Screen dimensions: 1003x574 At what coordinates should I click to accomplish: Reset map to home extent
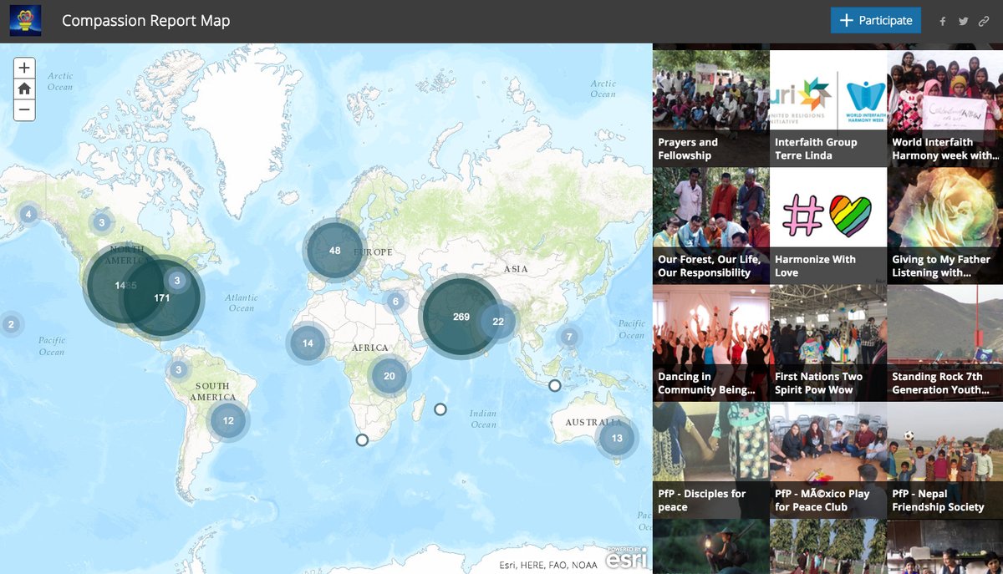pos(24,89)
